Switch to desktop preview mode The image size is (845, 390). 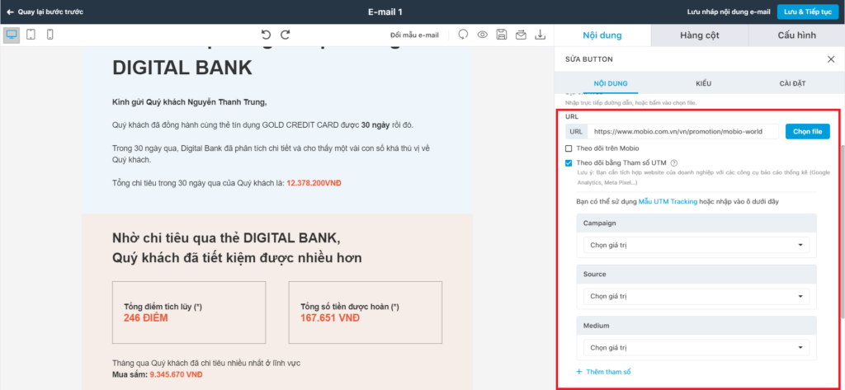tap(12, 35)
